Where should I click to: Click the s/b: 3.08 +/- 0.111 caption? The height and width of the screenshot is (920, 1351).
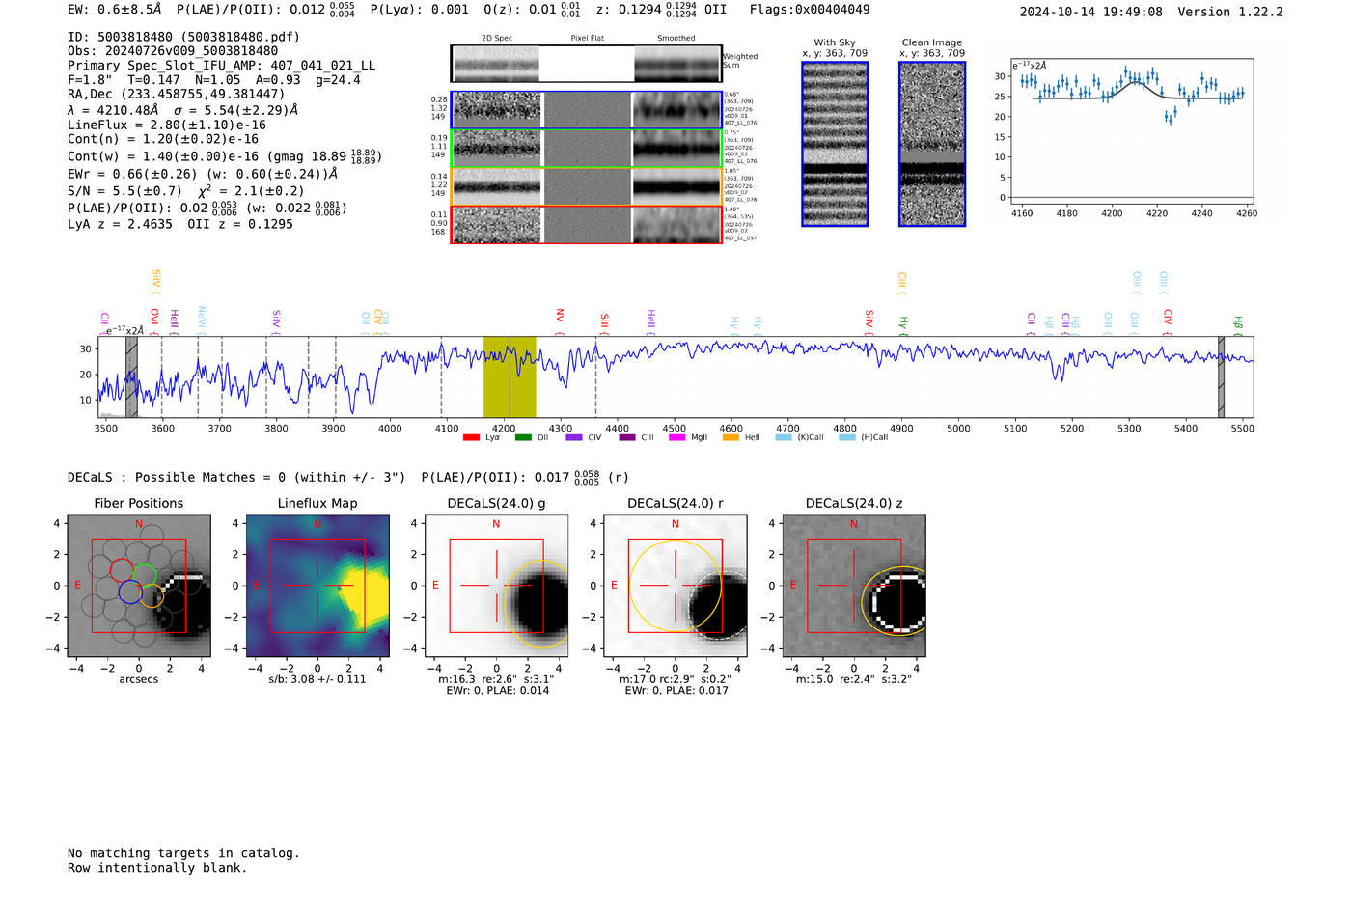click(x=317, y=679)
